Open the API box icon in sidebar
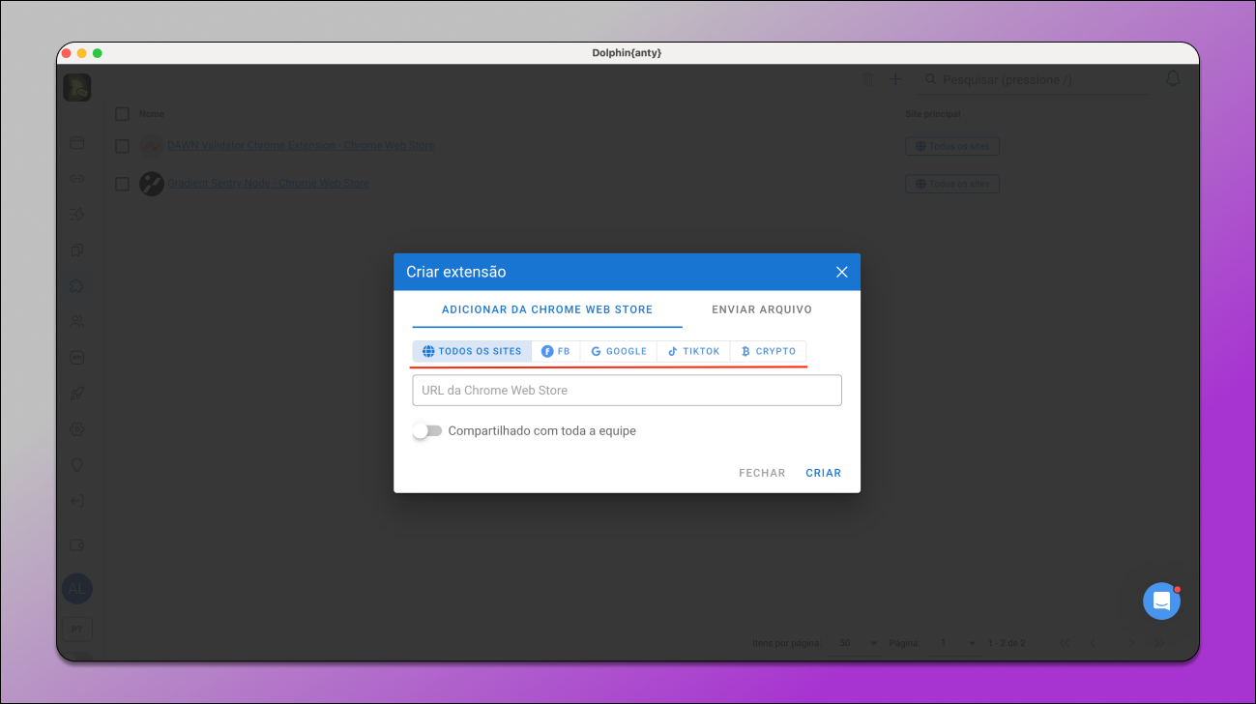This screenshot has width=1256, height=704. (x=77, y=357)
